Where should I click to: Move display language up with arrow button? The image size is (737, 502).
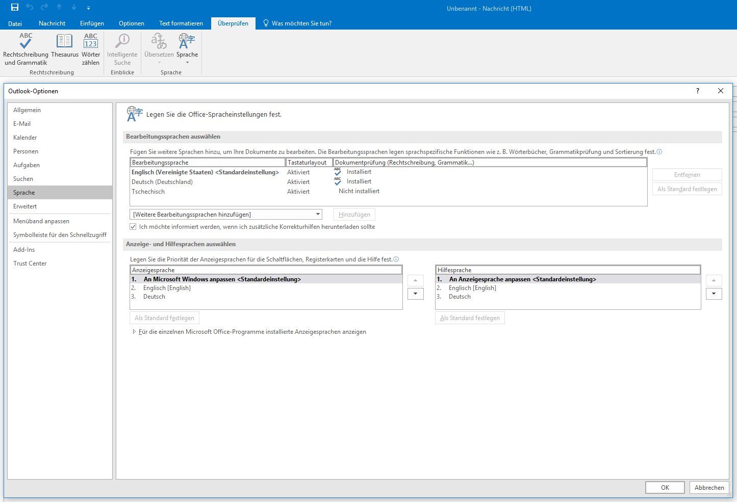pyautogui.click(x=415, y=280)
